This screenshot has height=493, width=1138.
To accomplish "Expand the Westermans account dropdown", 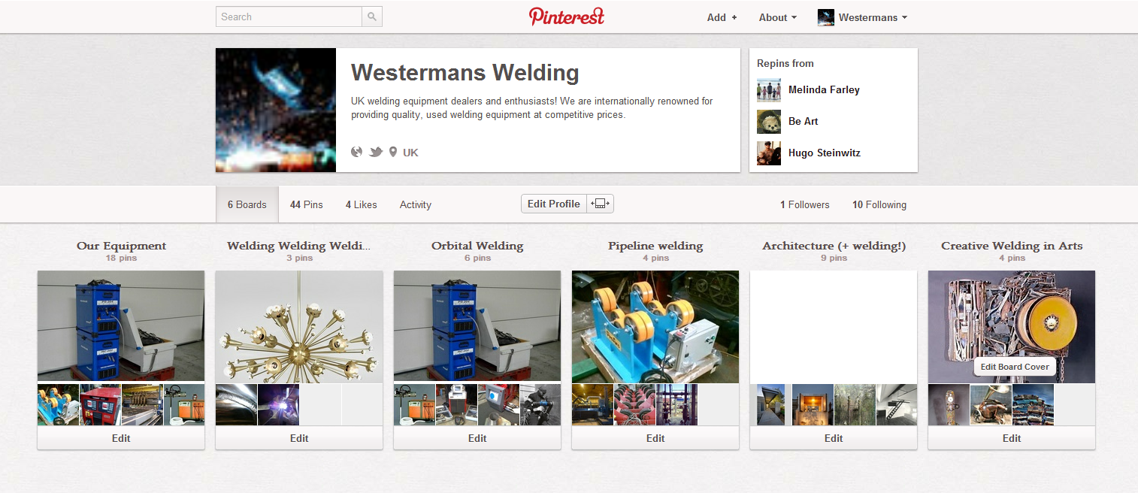I will 862,17.
